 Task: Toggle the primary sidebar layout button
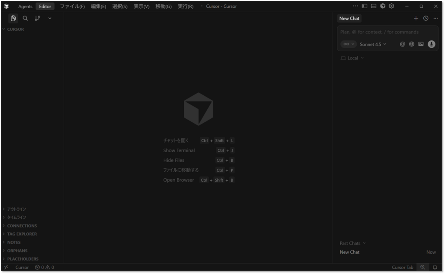365,6
